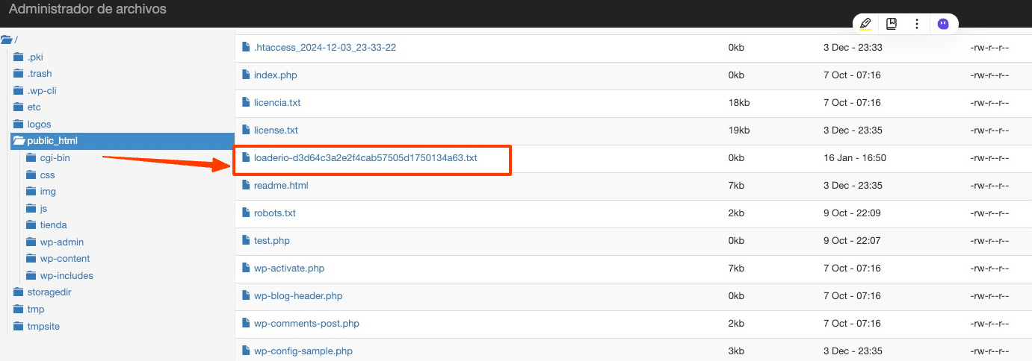Open the loaderio verification txt file
1032x361 pixels.
365,158
